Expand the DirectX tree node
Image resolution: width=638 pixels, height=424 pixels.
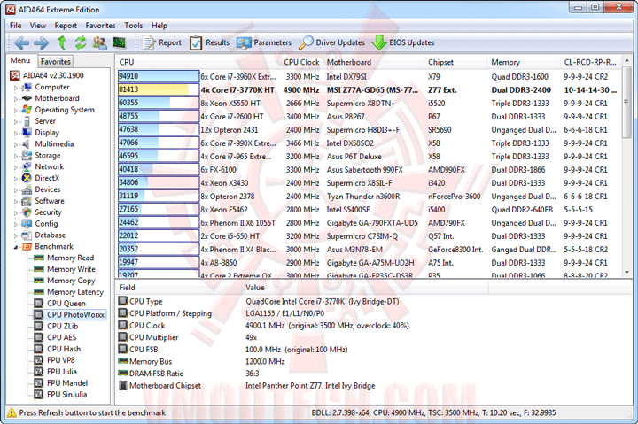pos(16,179)
